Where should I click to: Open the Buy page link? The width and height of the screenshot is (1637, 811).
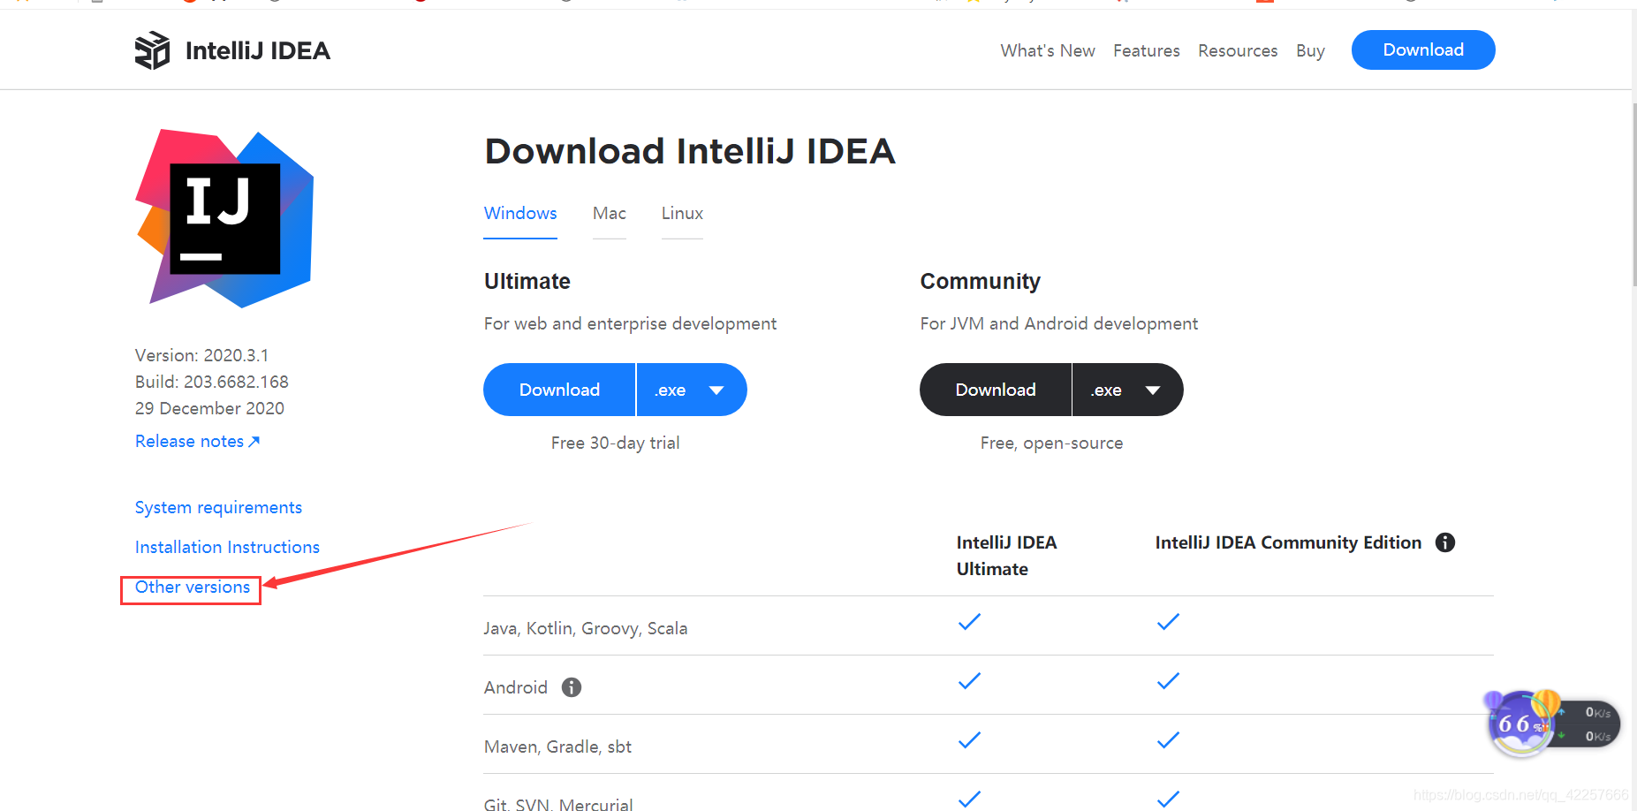[1310, 50]
